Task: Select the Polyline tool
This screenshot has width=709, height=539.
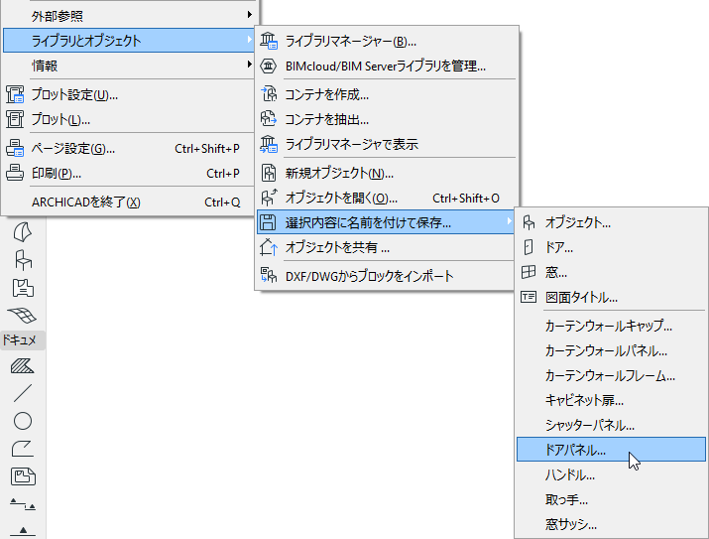Action: tap(22, 449)
